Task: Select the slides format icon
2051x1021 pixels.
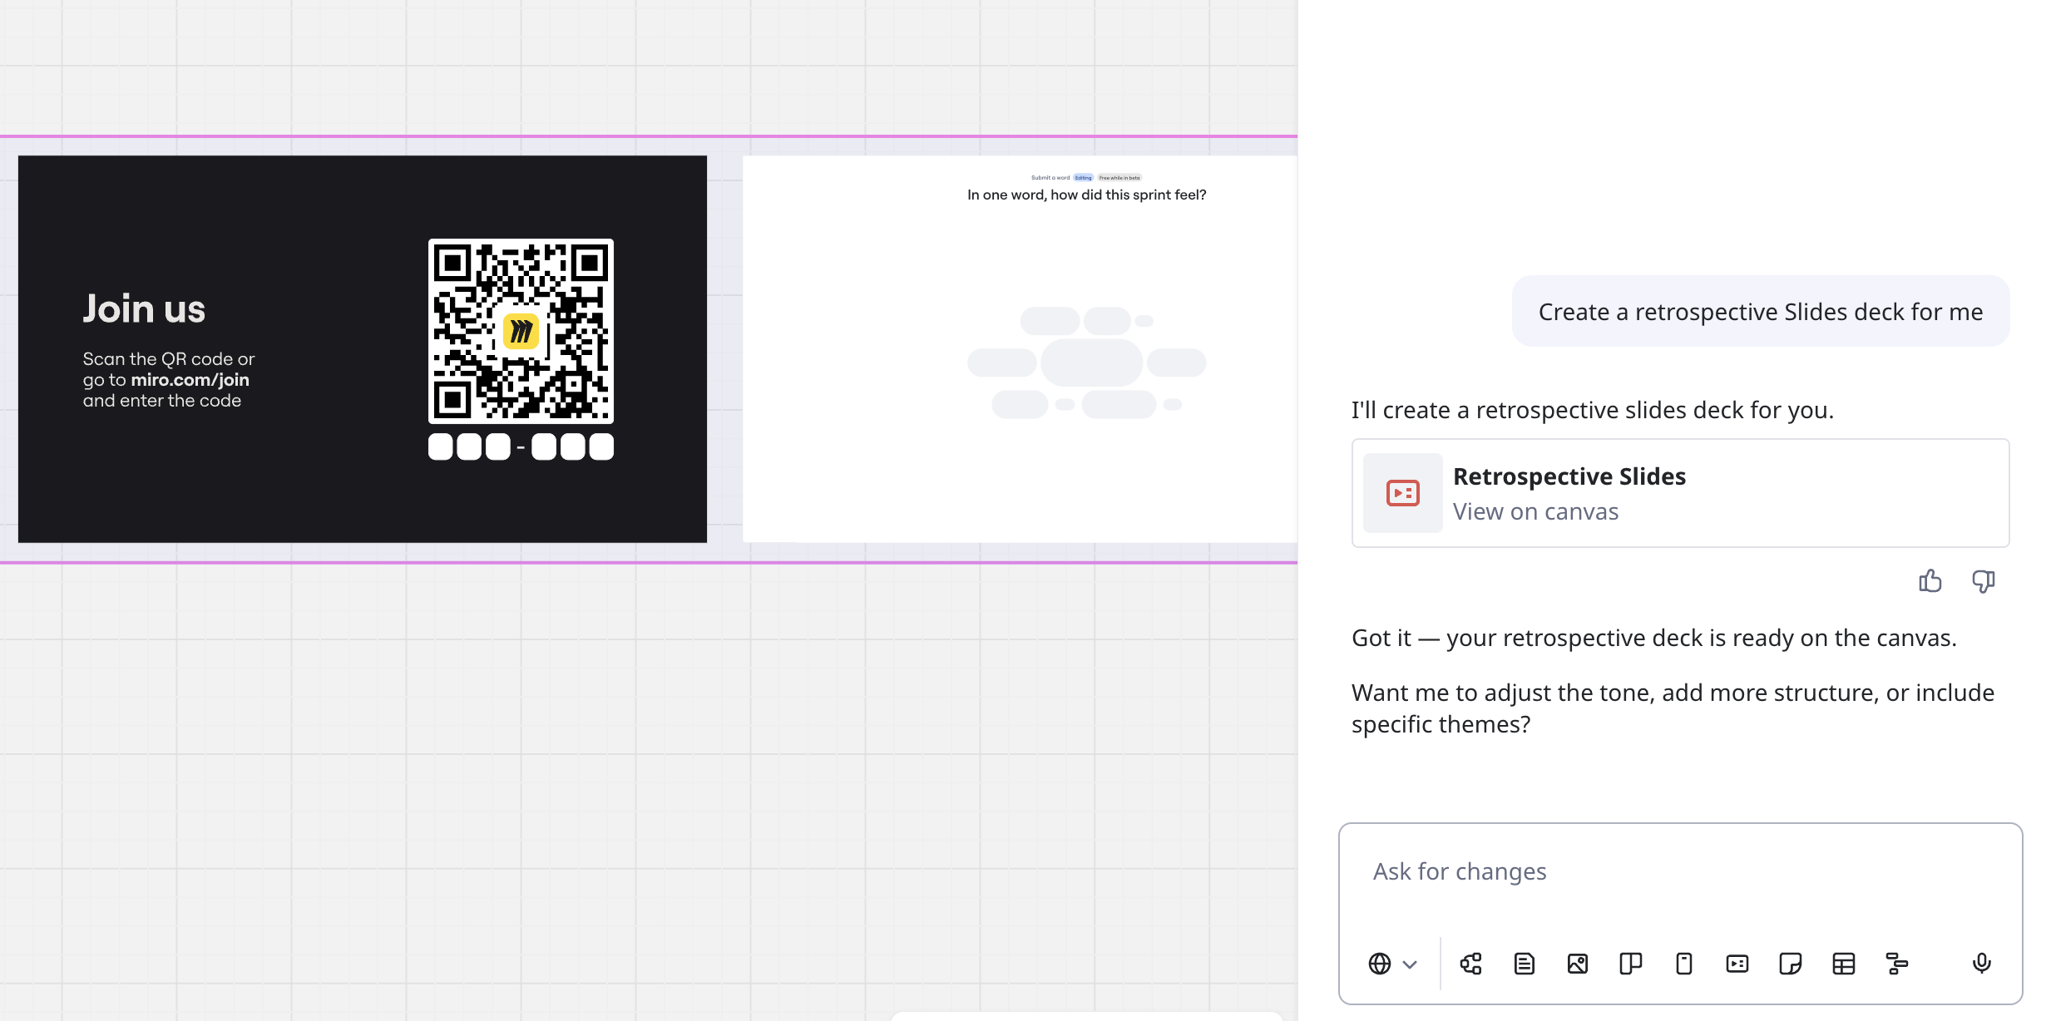Action: [1737, 964]
